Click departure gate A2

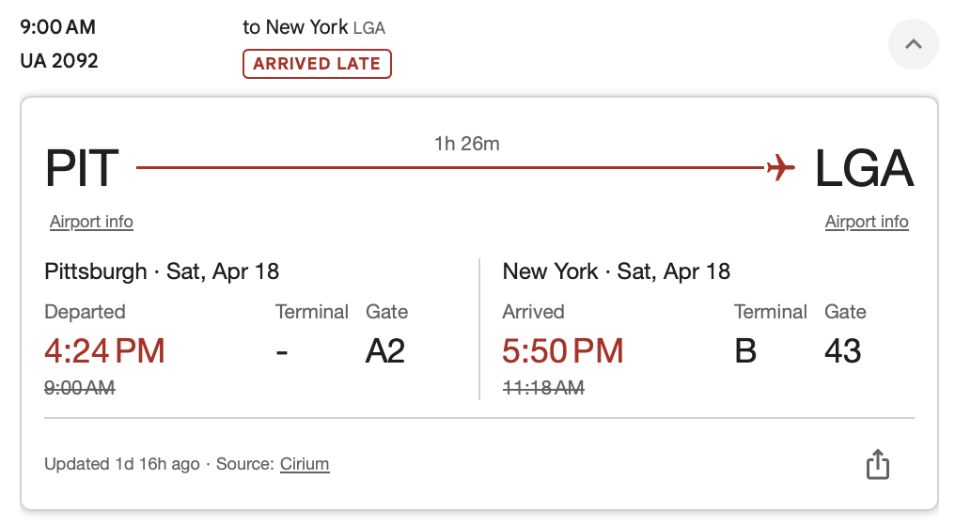[x=385, y=351]
